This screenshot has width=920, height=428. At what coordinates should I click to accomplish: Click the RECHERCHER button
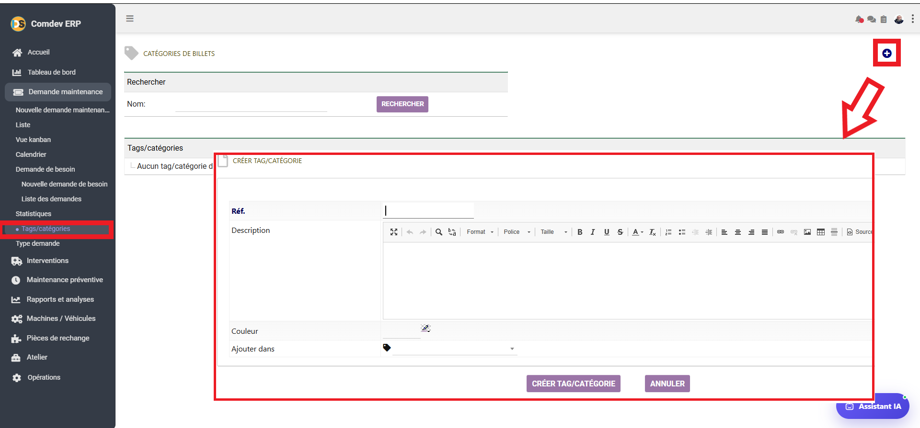click(402, 104)
